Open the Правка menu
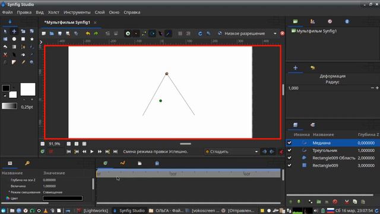Image resolution: width=380 pixels, height=214 pixels. [24, 12]
